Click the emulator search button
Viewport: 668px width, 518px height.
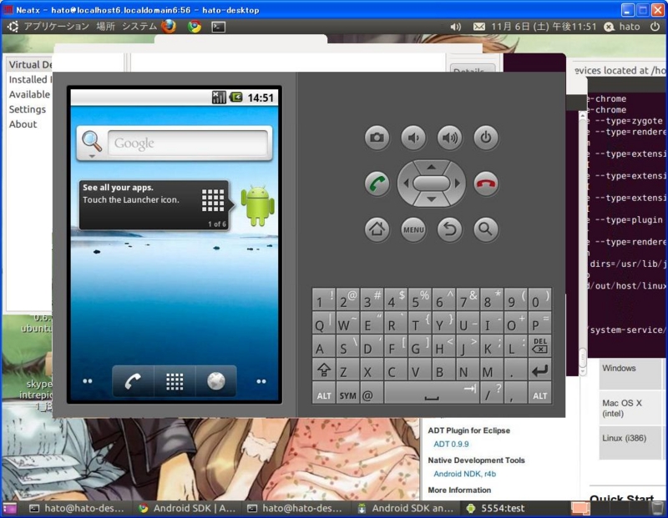[486, 229]
